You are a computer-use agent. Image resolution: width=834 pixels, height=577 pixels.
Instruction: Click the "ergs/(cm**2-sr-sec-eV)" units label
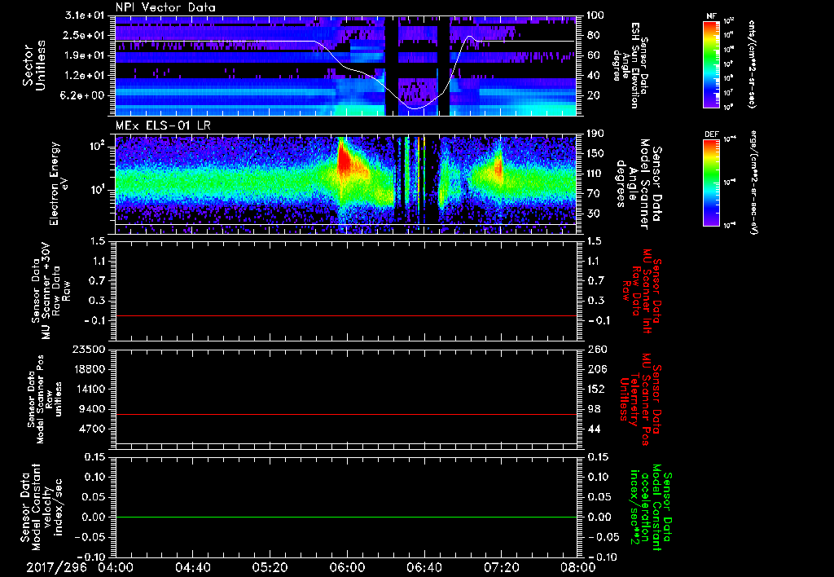click(753, 182)
